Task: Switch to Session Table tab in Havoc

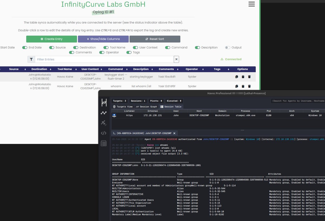Action: (x=171, y=107)
